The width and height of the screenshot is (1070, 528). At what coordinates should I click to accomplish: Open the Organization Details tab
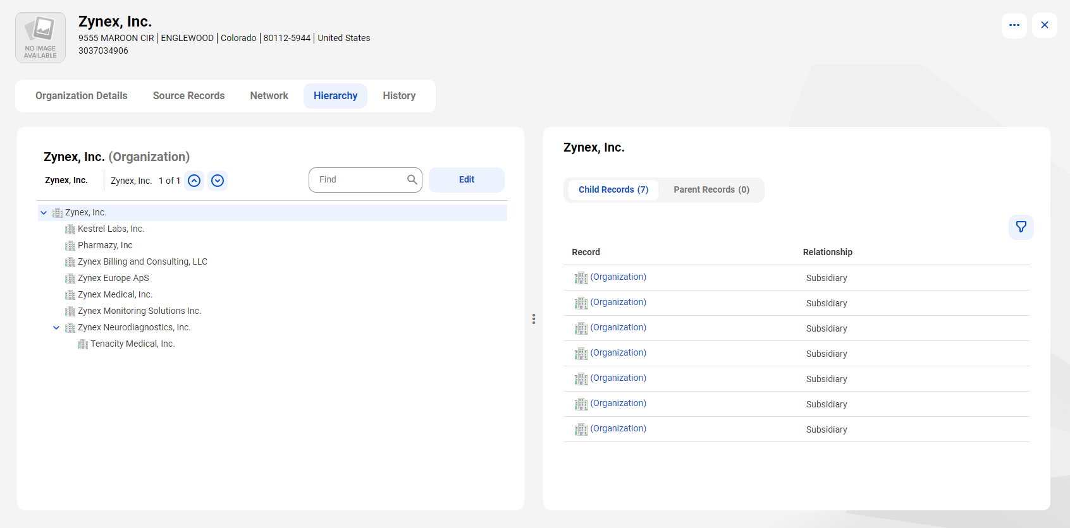(x=82, y=96)
